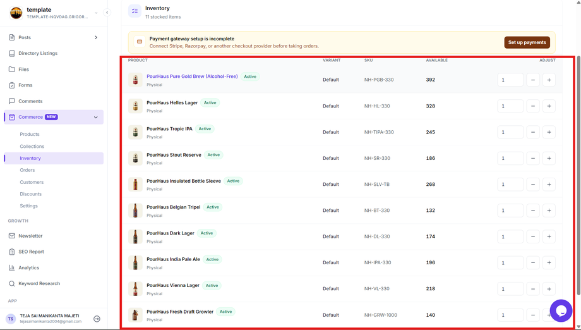
Task: Click the Analytics bar chart icon
Action: pos(12,267)
